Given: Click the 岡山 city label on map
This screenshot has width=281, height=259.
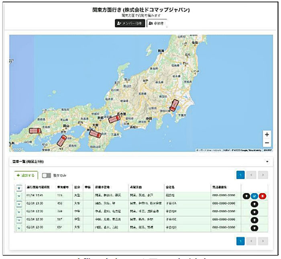Looking at the screenshot, I should 66,126.
